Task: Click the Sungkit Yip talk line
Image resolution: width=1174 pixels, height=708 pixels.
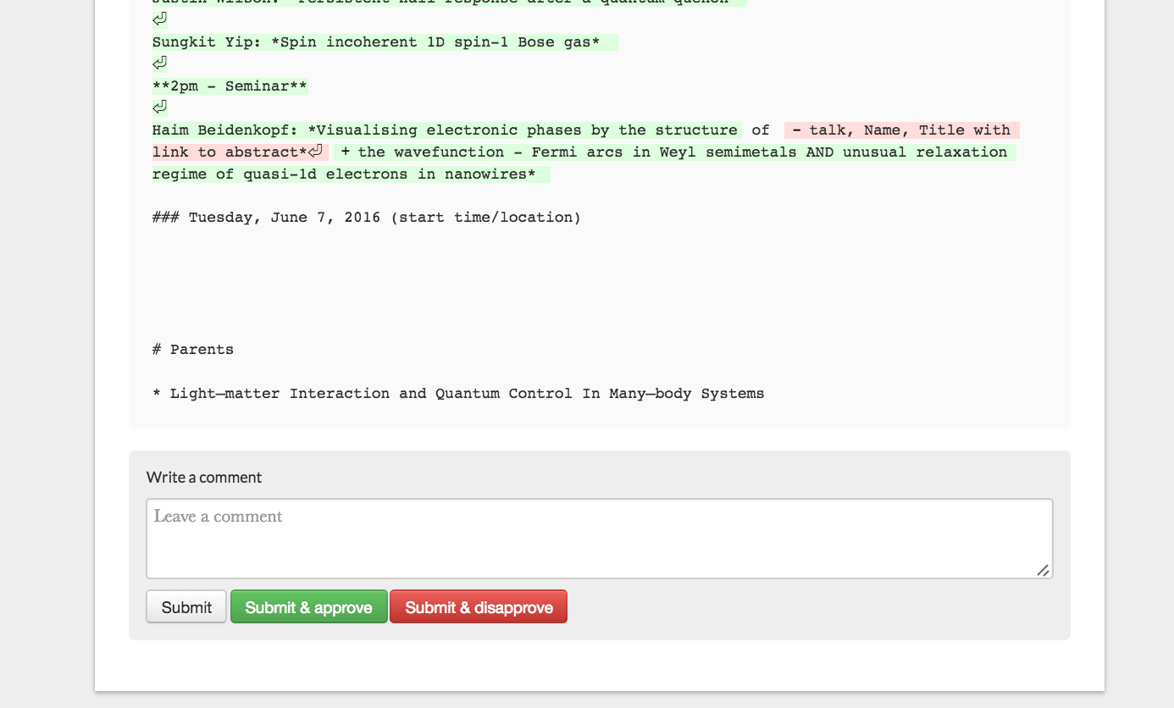Action: pyautogui.click(x=376, y=42)
